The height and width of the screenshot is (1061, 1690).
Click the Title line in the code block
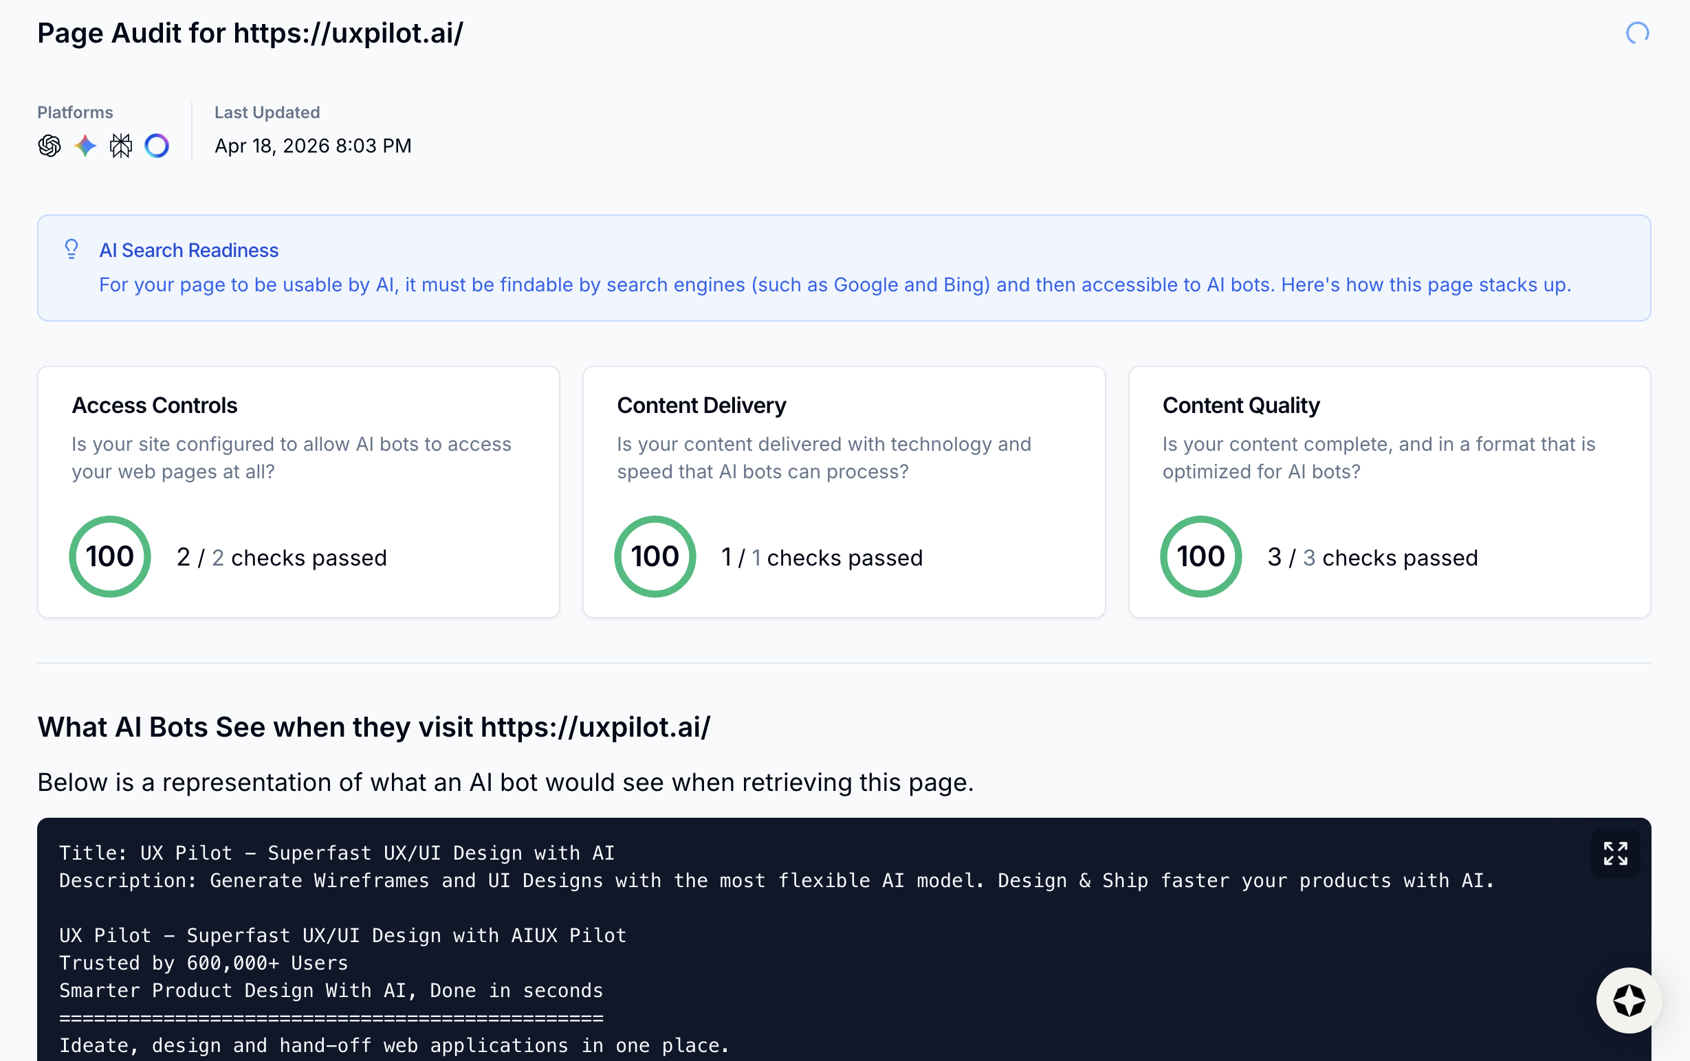point(337,853)
